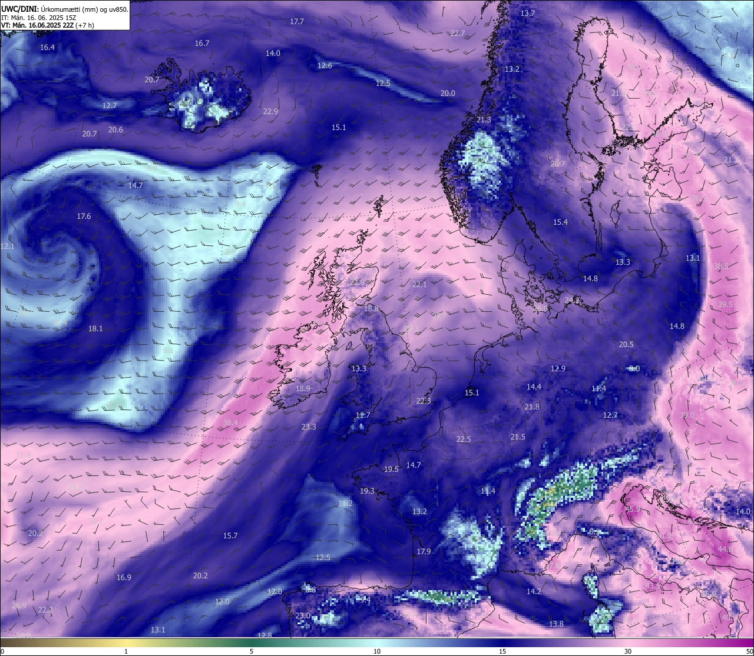Click the 30 label on the color scale

[628, 651]
